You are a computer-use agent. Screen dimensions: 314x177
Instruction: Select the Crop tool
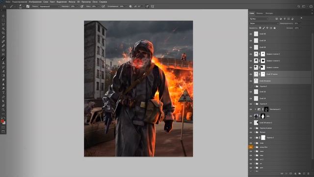[3, 33]
